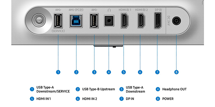Click the second USB Type-A downstream port
215x107 pixels.
click(x=94, y=21)
